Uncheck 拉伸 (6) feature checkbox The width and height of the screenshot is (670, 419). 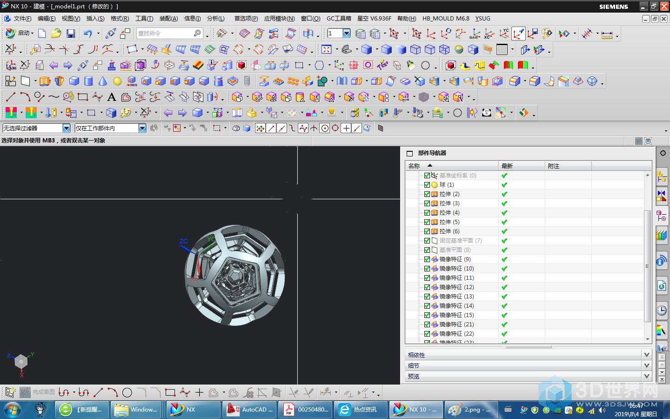tap(427, 231)
